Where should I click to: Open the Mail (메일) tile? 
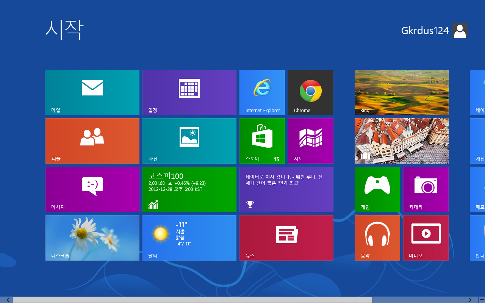pos(92,92)
